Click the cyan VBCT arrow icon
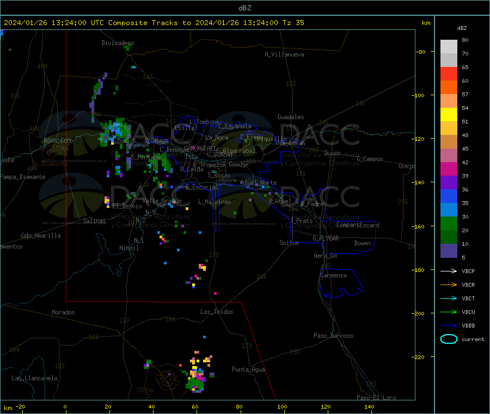 tap(449, 299)
